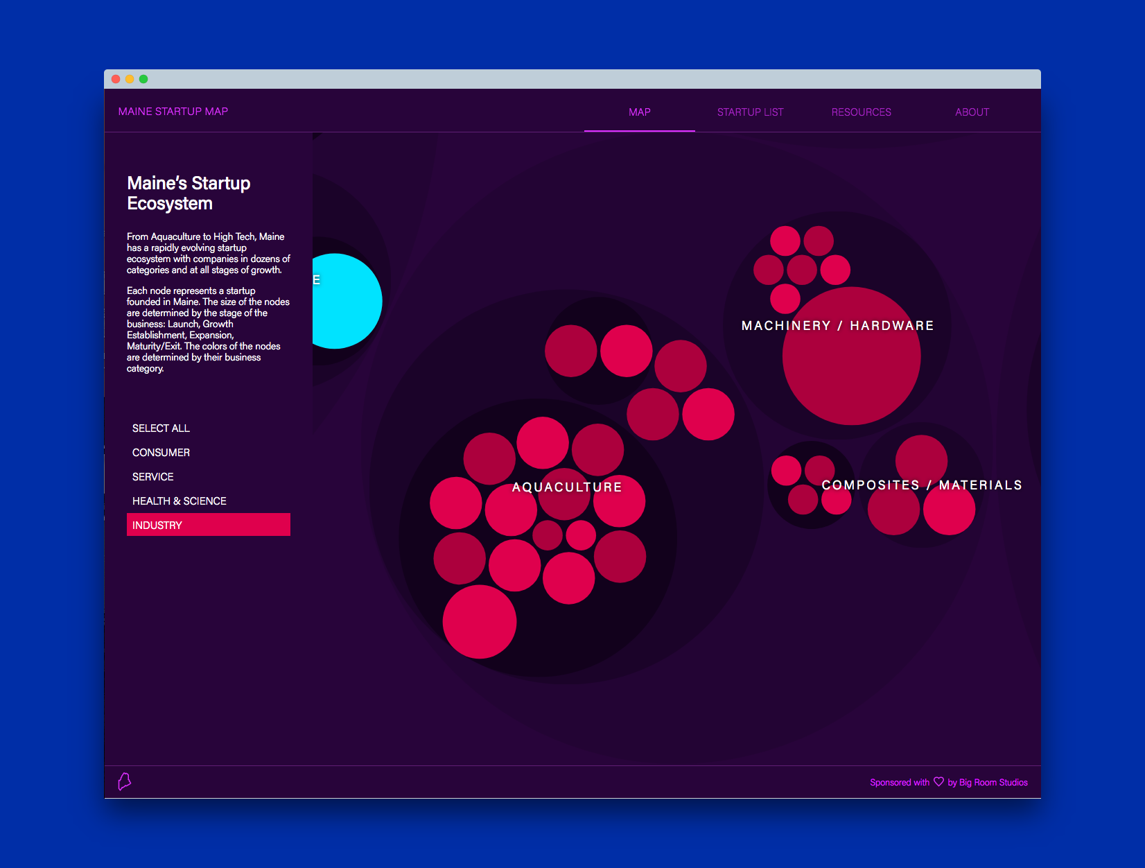
Task: Open the RESOURCES tab
Action: tap(861, 112)
